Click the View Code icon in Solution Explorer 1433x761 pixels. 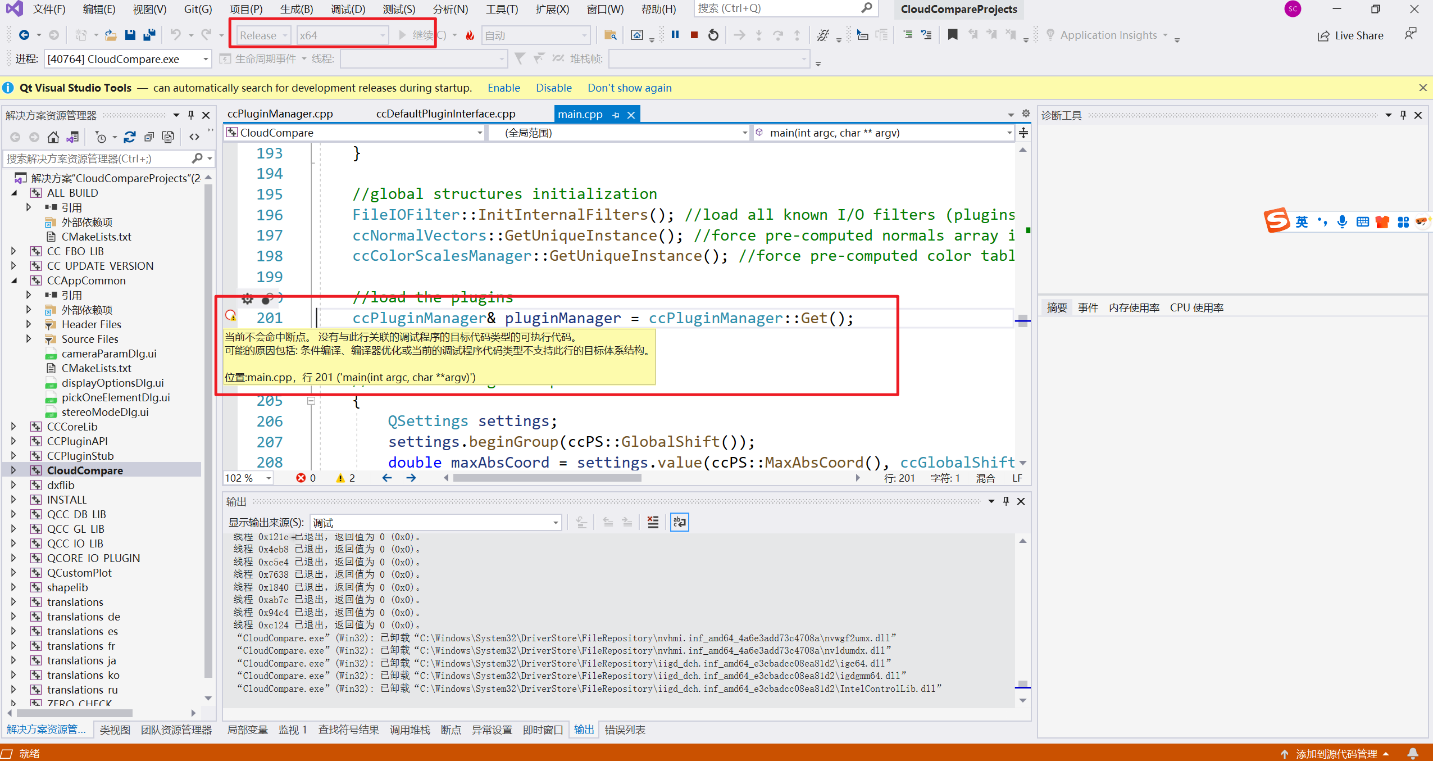(x=194, y=137)
